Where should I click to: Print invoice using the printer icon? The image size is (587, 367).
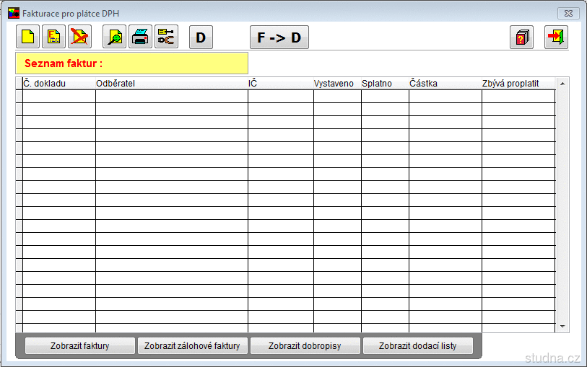click(140, 37)
